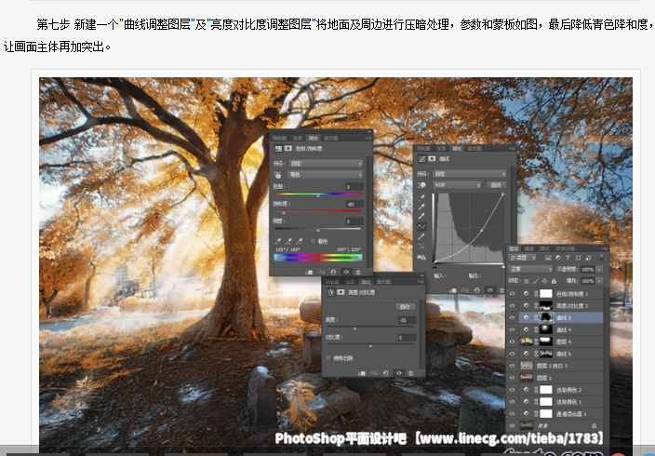The image size is (655, 456).
Task: Click reset icon in Hue/Saturation panel footer
Action: coord(333,272)
